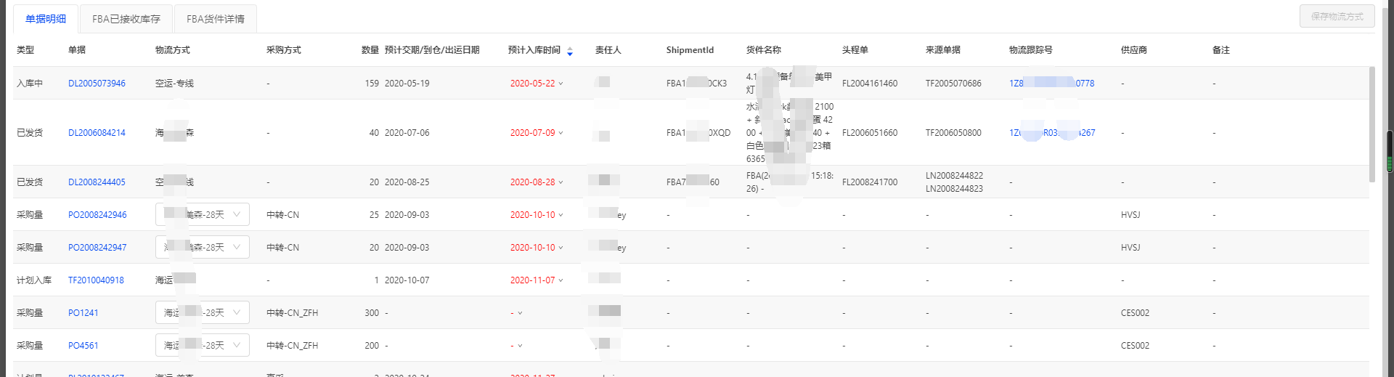Open date chevron beside 2020-05-22

pyautogui.click(x=561, y=84)
